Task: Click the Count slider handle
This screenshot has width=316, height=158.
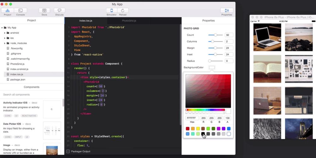Action: [x=216, y=35]
